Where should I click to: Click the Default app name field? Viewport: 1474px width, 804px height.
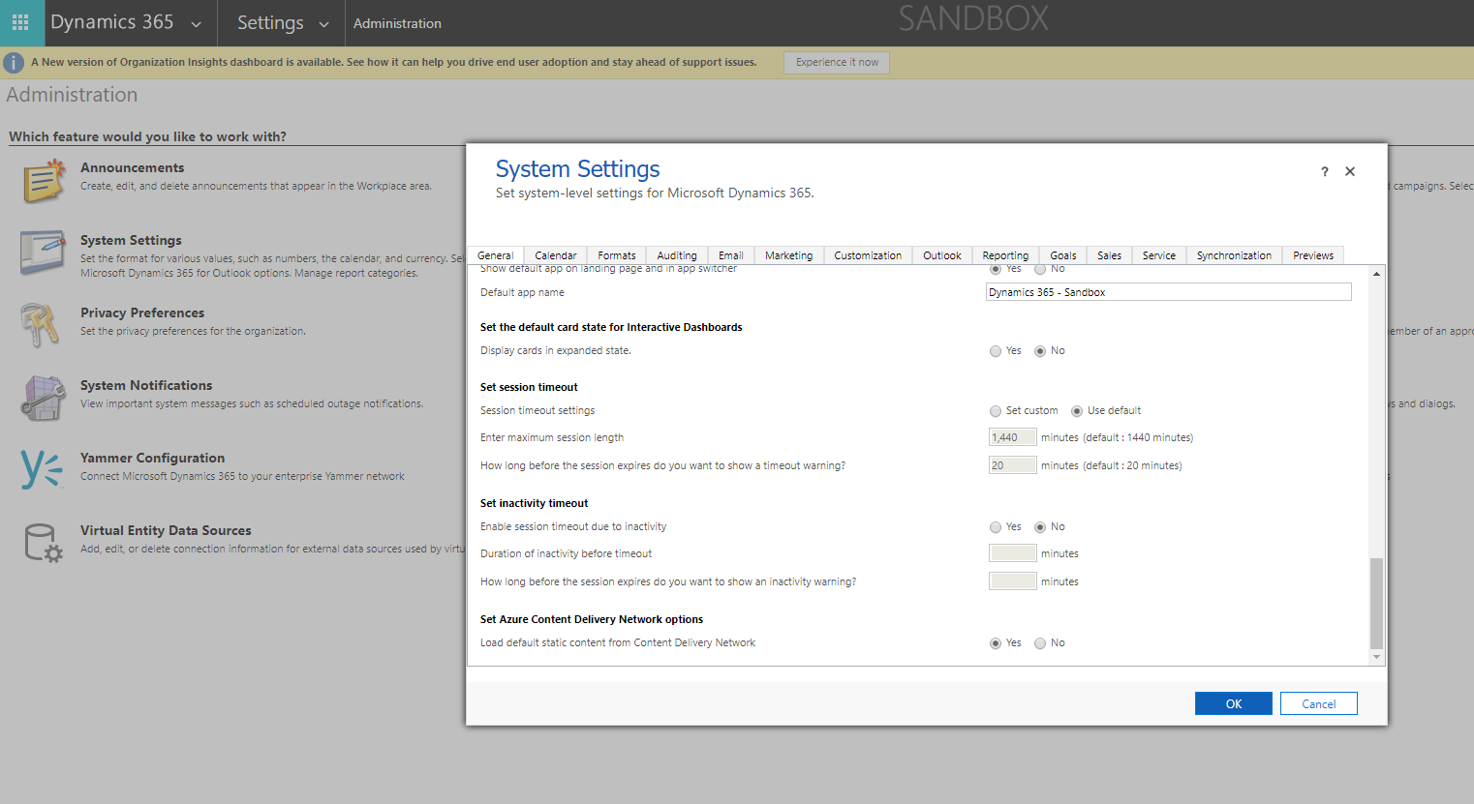click(x=1168, y=292)
